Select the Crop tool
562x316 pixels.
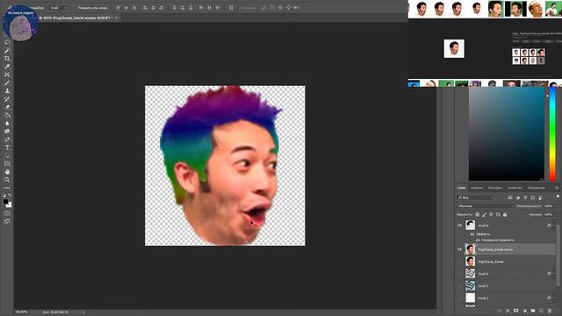pos(7,59)
